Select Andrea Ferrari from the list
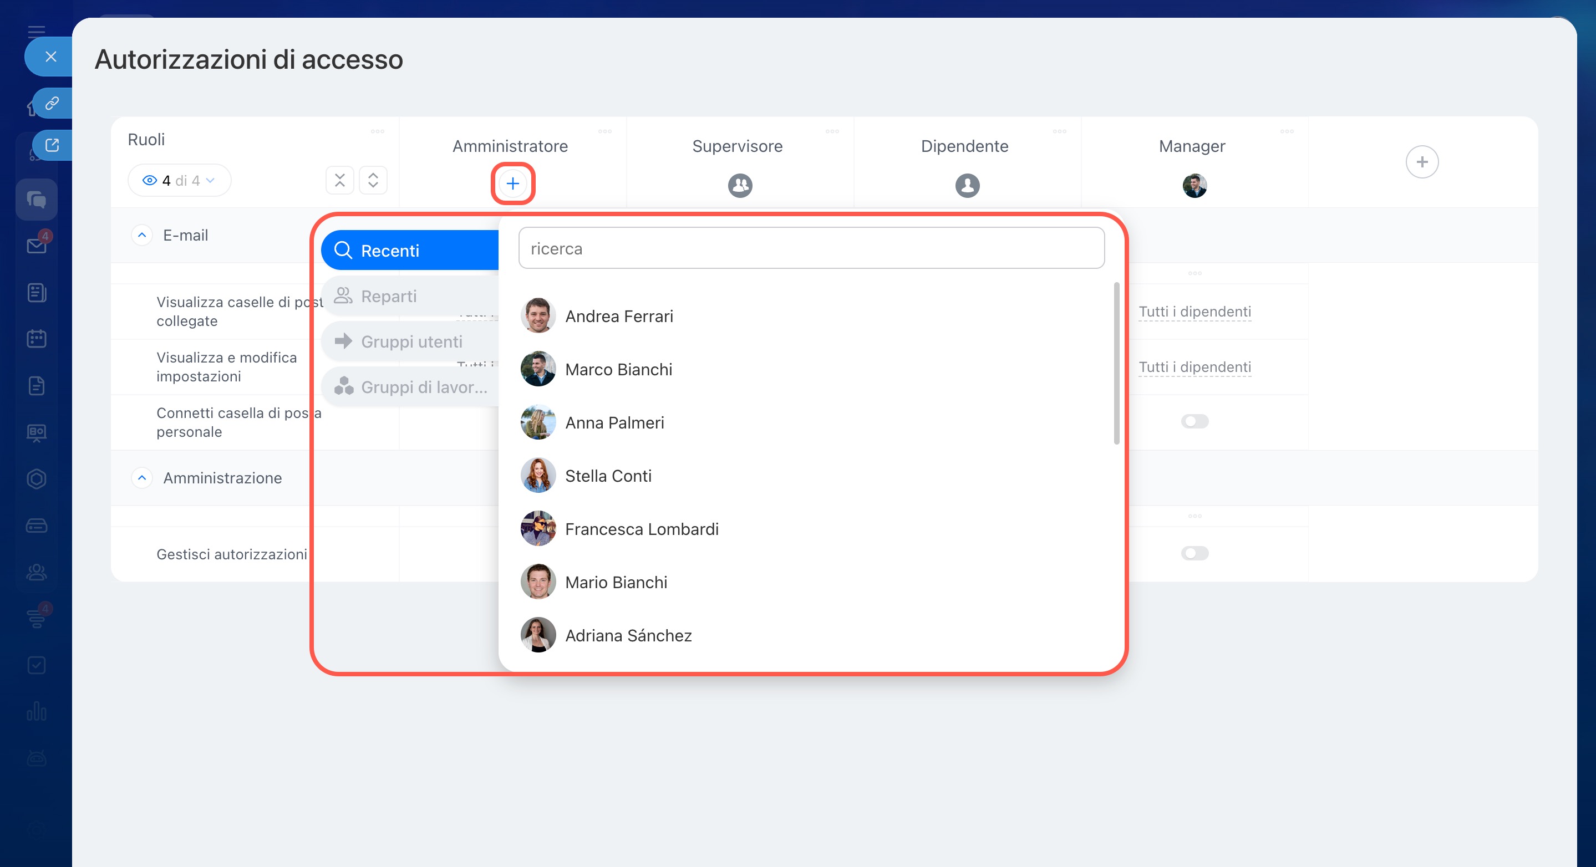This screenshot has height=867, width=1596. [x=618, y=316]
